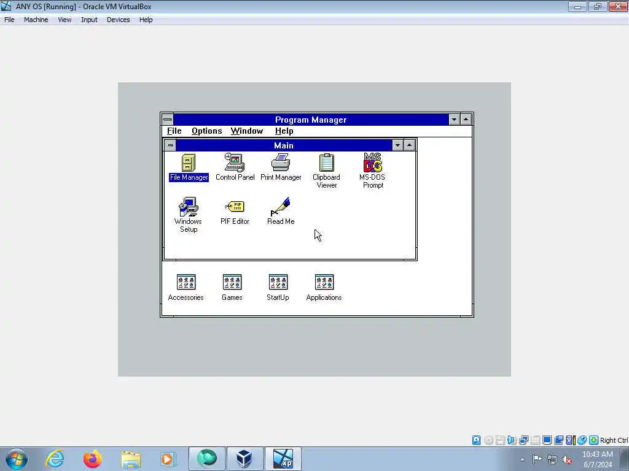Open Program Manager's Window menu
Image resolution: width=629 pixels, height=471 pixels.
coord(247,131)
